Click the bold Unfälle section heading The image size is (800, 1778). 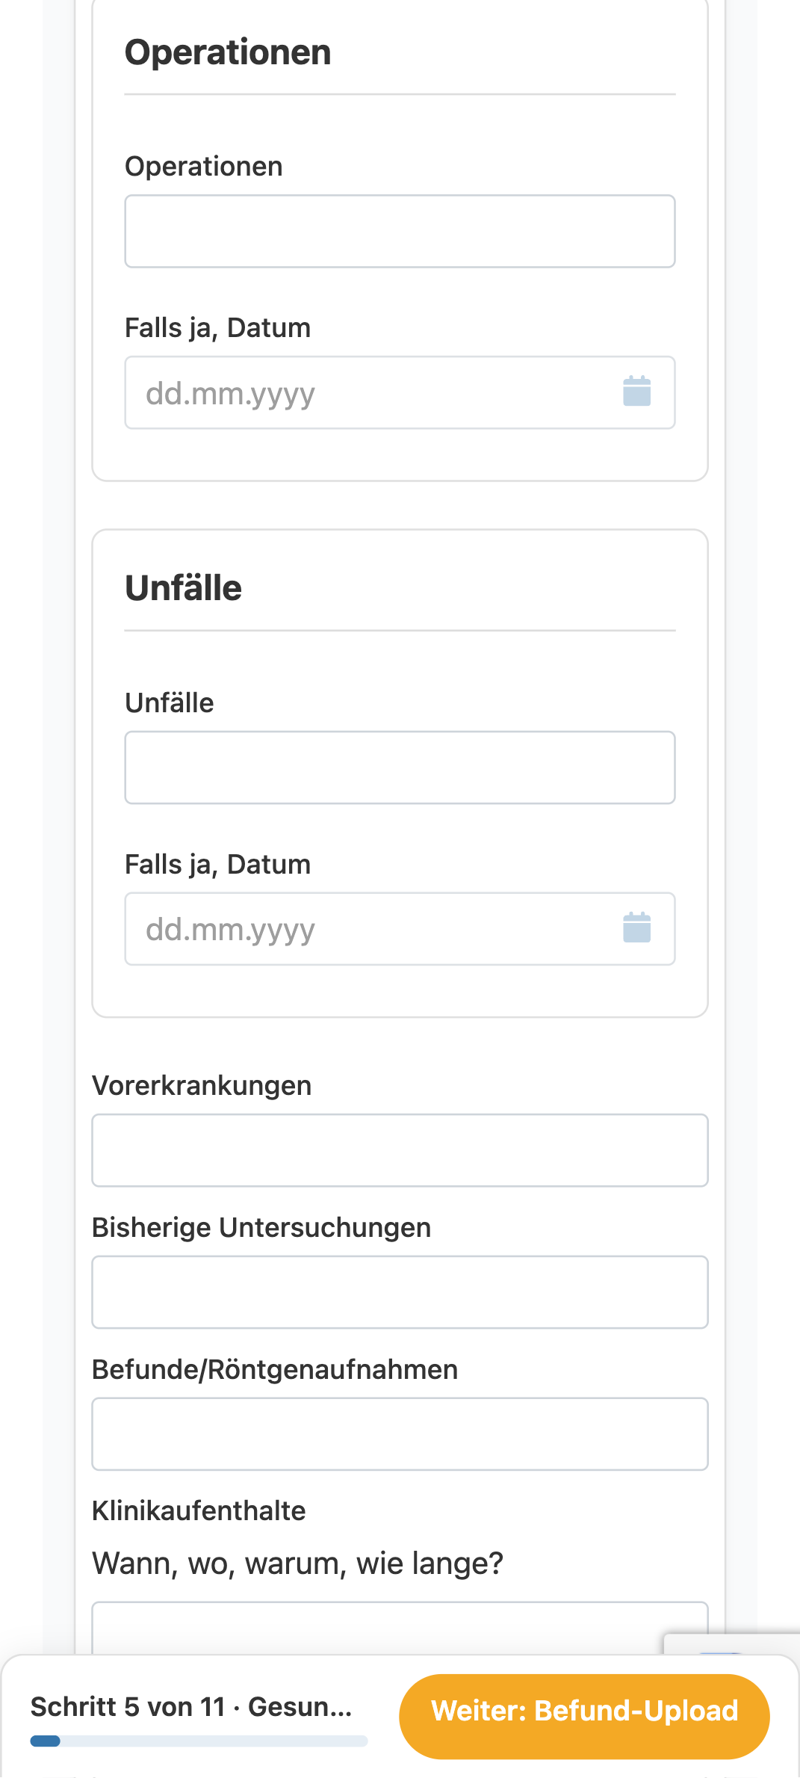coord(183,588)
